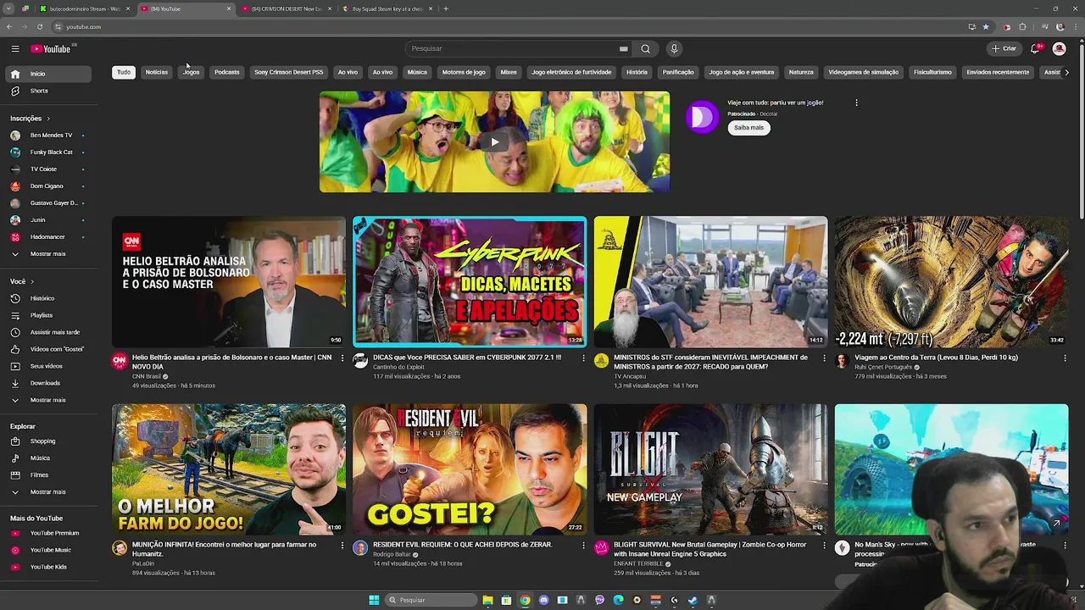Open the Você section chevron
This screenshot has height=610, width=1085.
coord(32,281)
